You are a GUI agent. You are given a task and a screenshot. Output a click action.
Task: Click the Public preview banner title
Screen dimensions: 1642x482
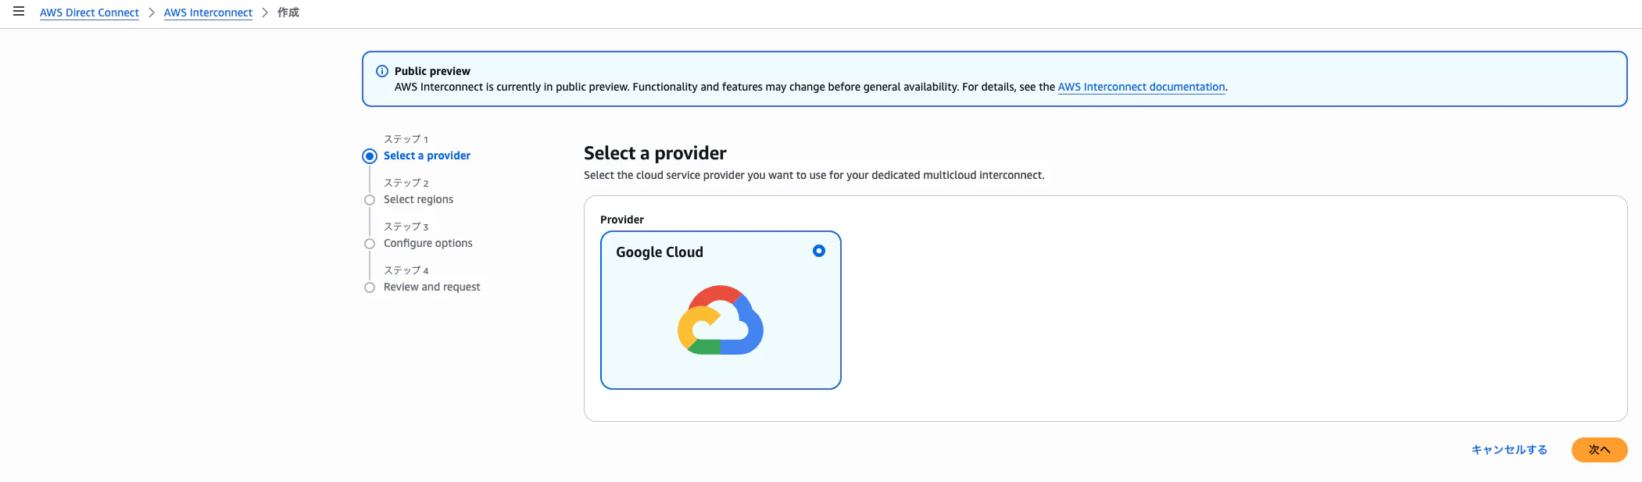pos(432,71)
